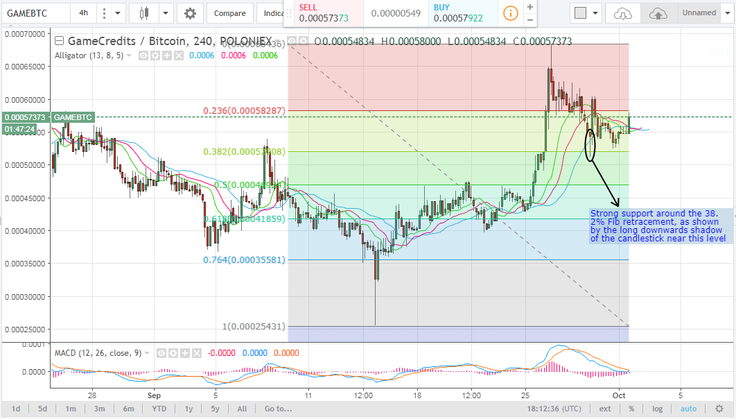Viewport: 736px width, 419px height.
Task: Select the 1d time range
Action: coord(16,409)
